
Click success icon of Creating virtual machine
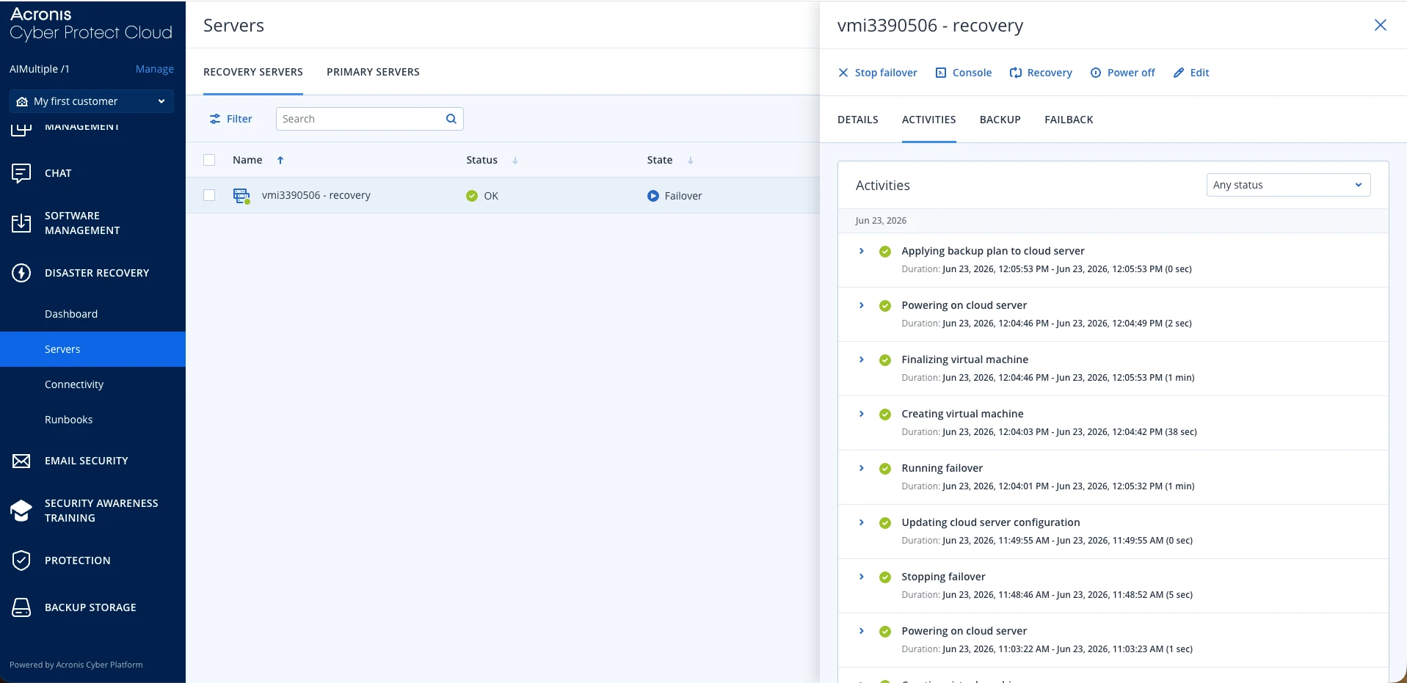pos(885,414)
